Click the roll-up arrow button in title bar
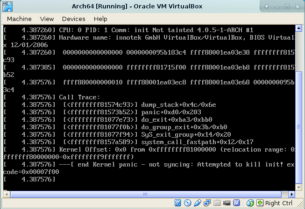 [x=267, y=7]
